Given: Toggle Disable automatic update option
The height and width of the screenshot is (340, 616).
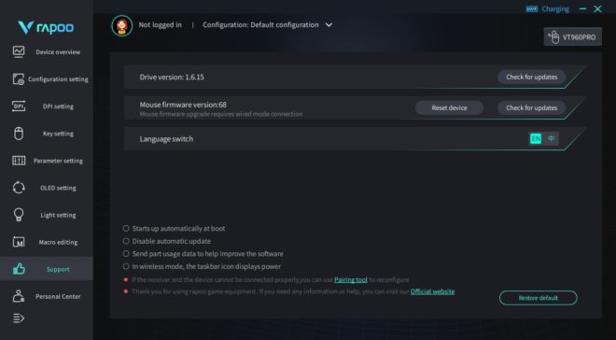Looking at the screenshot, I should pyautogui.click(x=126, y=241).
